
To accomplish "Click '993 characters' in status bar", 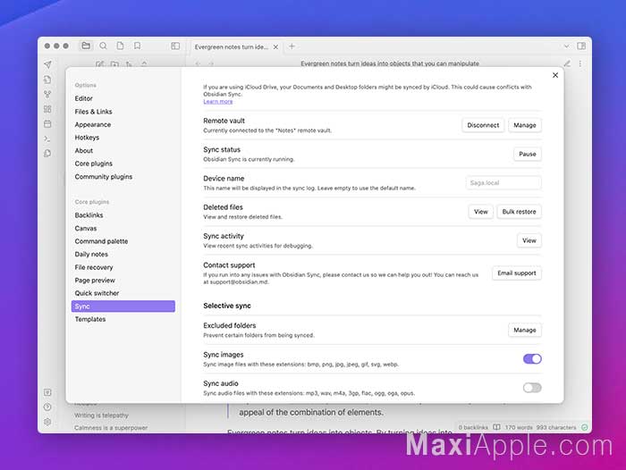I will 556,427.
